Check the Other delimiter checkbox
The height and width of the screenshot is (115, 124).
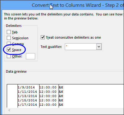(x=9, y=56)
